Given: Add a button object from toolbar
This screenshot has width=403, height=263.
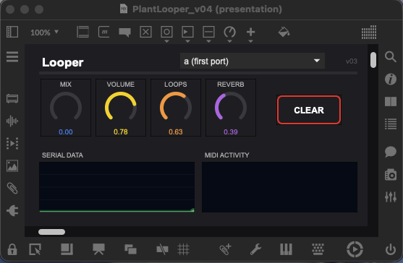Looking at the screenshot, I should click(x=166, y=32).
